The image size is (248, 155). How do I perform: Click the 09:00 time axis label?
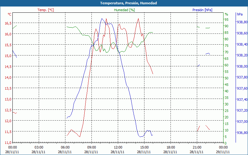point(91,148)
